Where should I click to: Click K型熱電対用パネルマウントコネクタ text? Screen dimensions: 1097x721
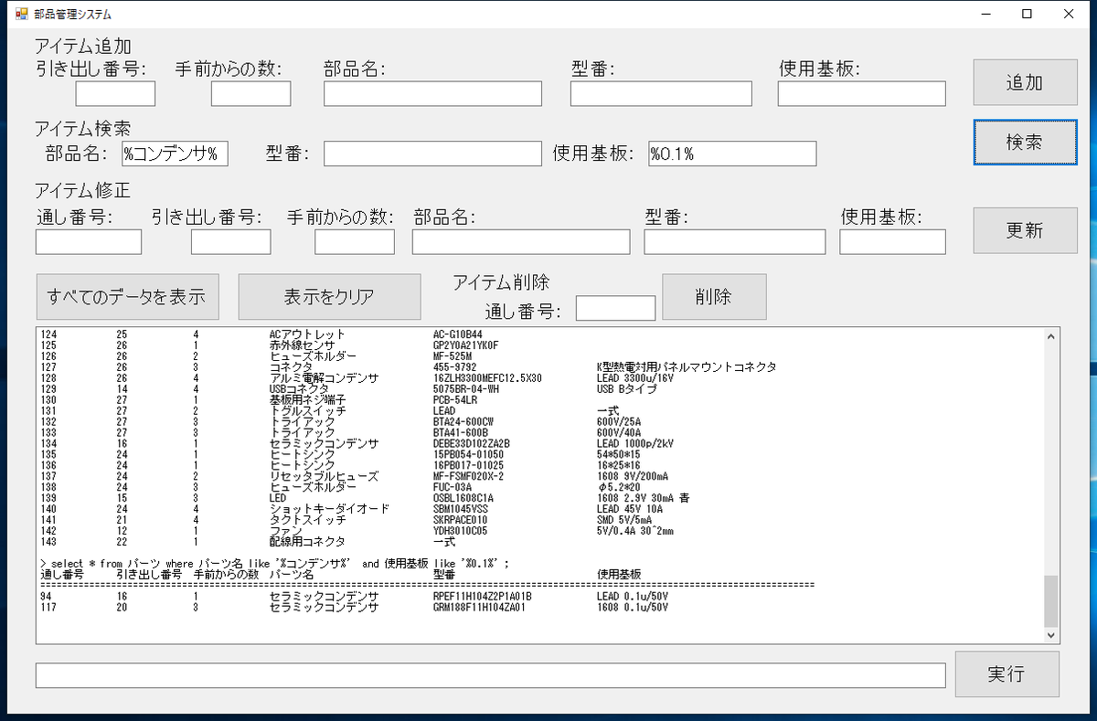tap(687, 367)
